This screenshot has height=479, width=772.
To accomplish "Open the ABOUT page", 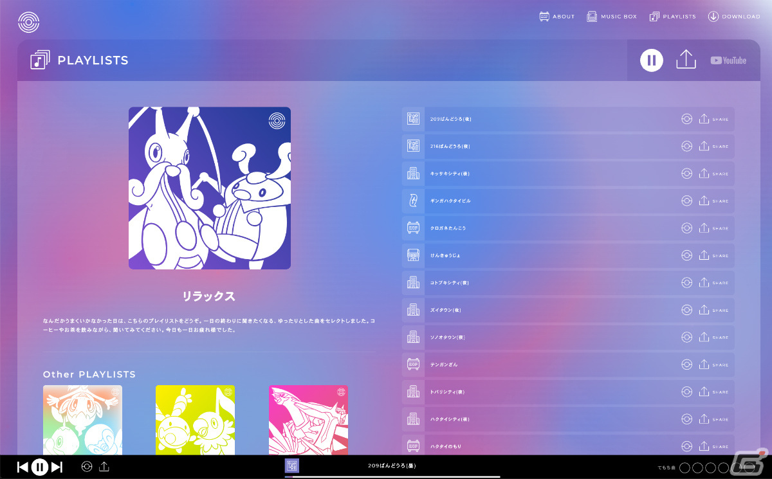I will coord(557,17).
